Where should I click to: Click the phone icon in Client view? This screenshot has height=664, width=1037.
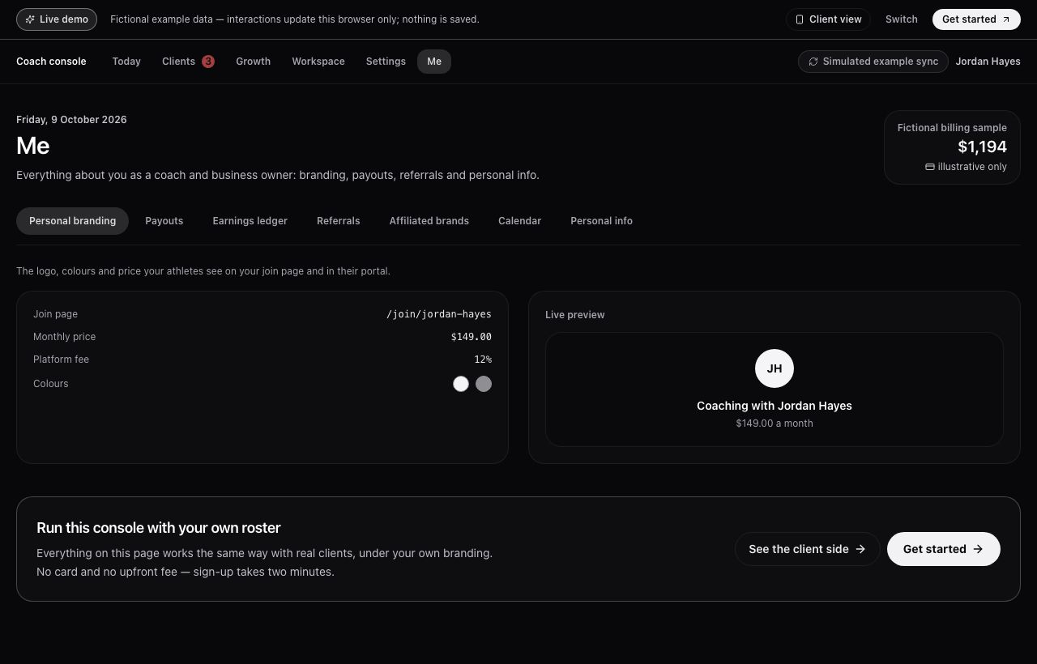tap(800, 19)
